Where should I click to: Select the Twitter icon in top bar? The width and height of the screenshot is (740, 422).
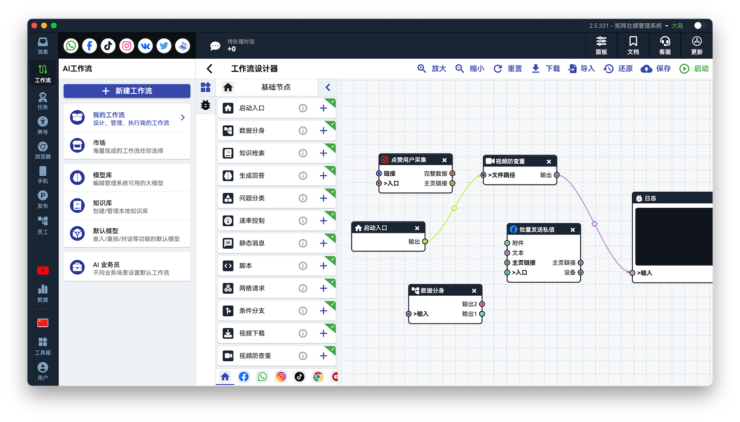point(164,46)
